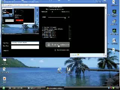Select the last entry in the numbered list
This screenshot has height=90, width=120.
[x=49, y=37]
